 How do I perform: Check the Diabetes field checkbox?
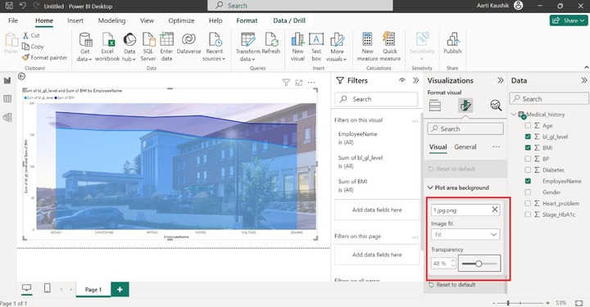[x=528, y=169]
